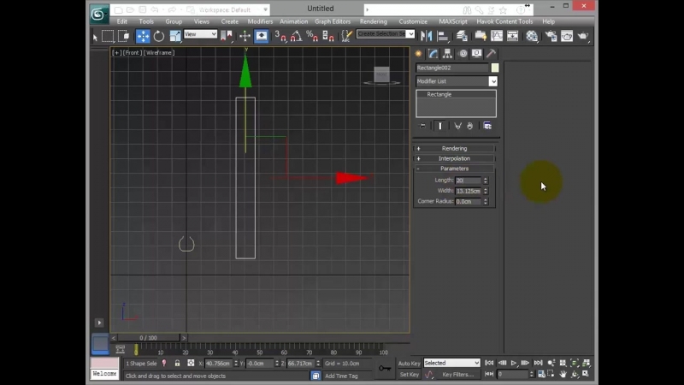Image resolution: width=684 pixels, height=385 pixels.
Task: Toggle the Selection Lock icon
Action: (x=177, y=363)
